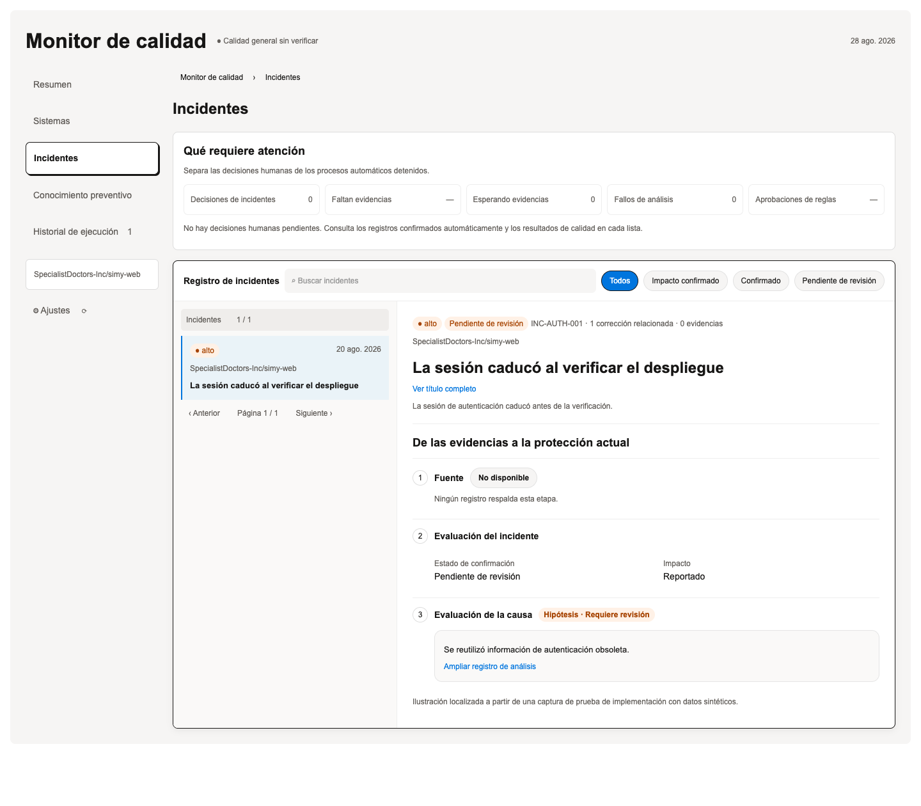Click the Monitor de calidad breadcrumb
The width and height of the screenshot is (921, 806).
coord(212,77)
